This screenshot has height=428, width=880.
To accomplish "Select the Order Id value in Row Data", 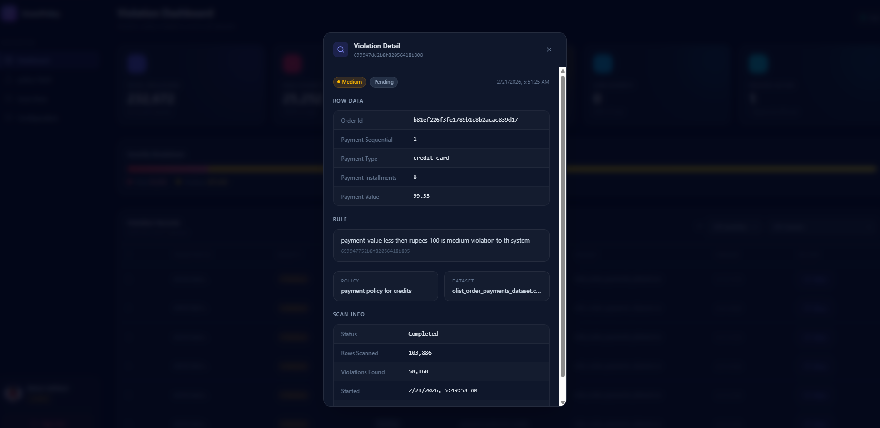I will [465, 120].
